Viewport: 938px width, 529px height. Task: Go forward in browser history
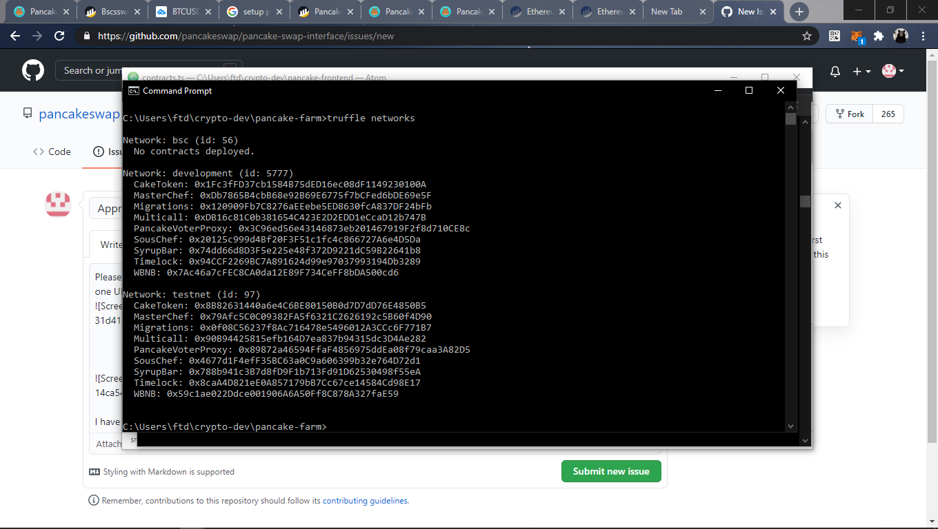coord(37,36)
